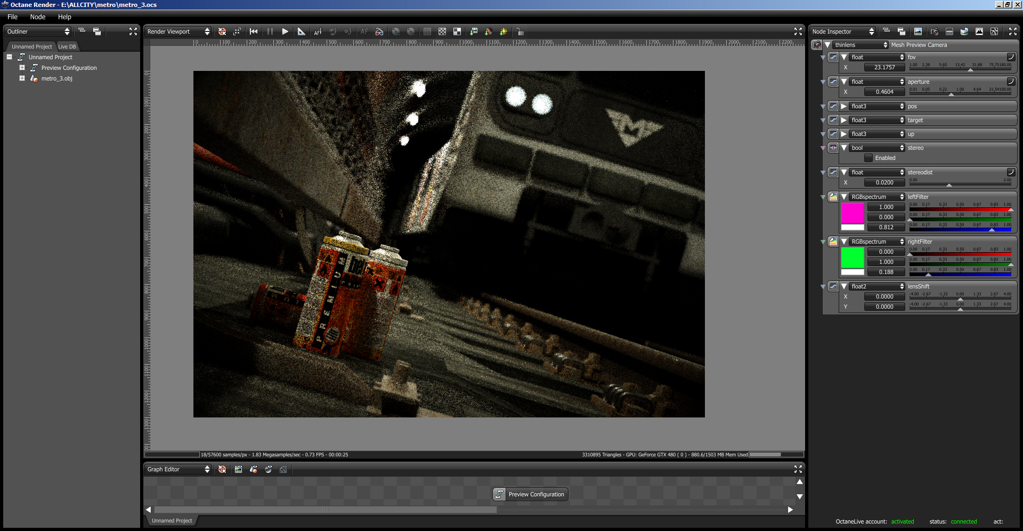
Task: Expand the target float3 parameter
Action: (x=844, y=120)
